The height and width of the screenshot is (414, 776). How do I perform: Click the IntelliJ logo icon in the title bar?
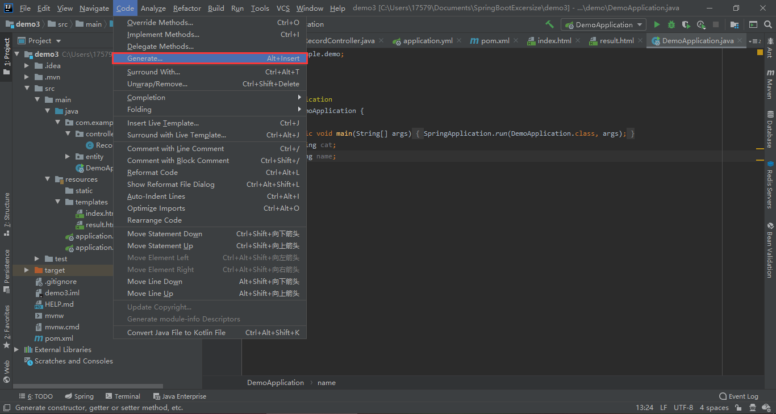click(x=9, y=8)
